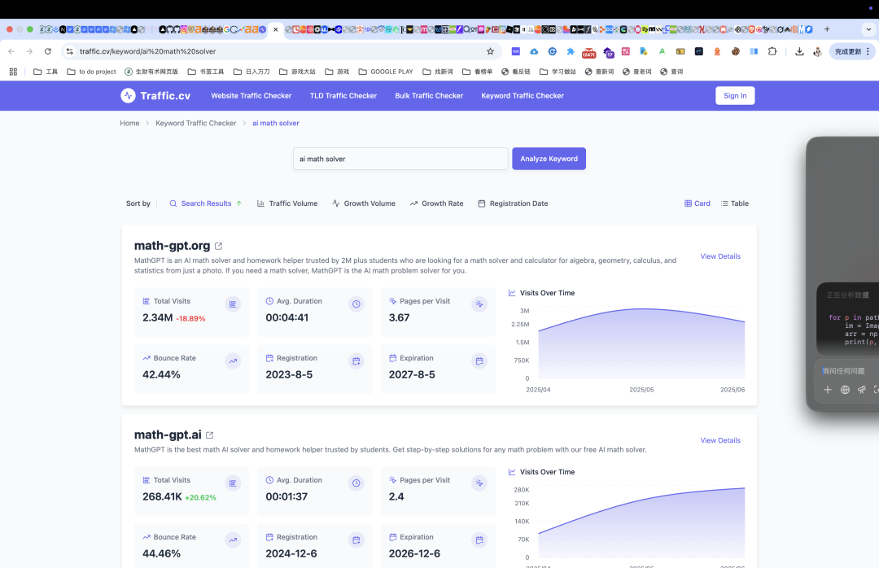
Task: Click Bounce Rate trend icon for math-gpt.org
Action: (x=233, y=361)
